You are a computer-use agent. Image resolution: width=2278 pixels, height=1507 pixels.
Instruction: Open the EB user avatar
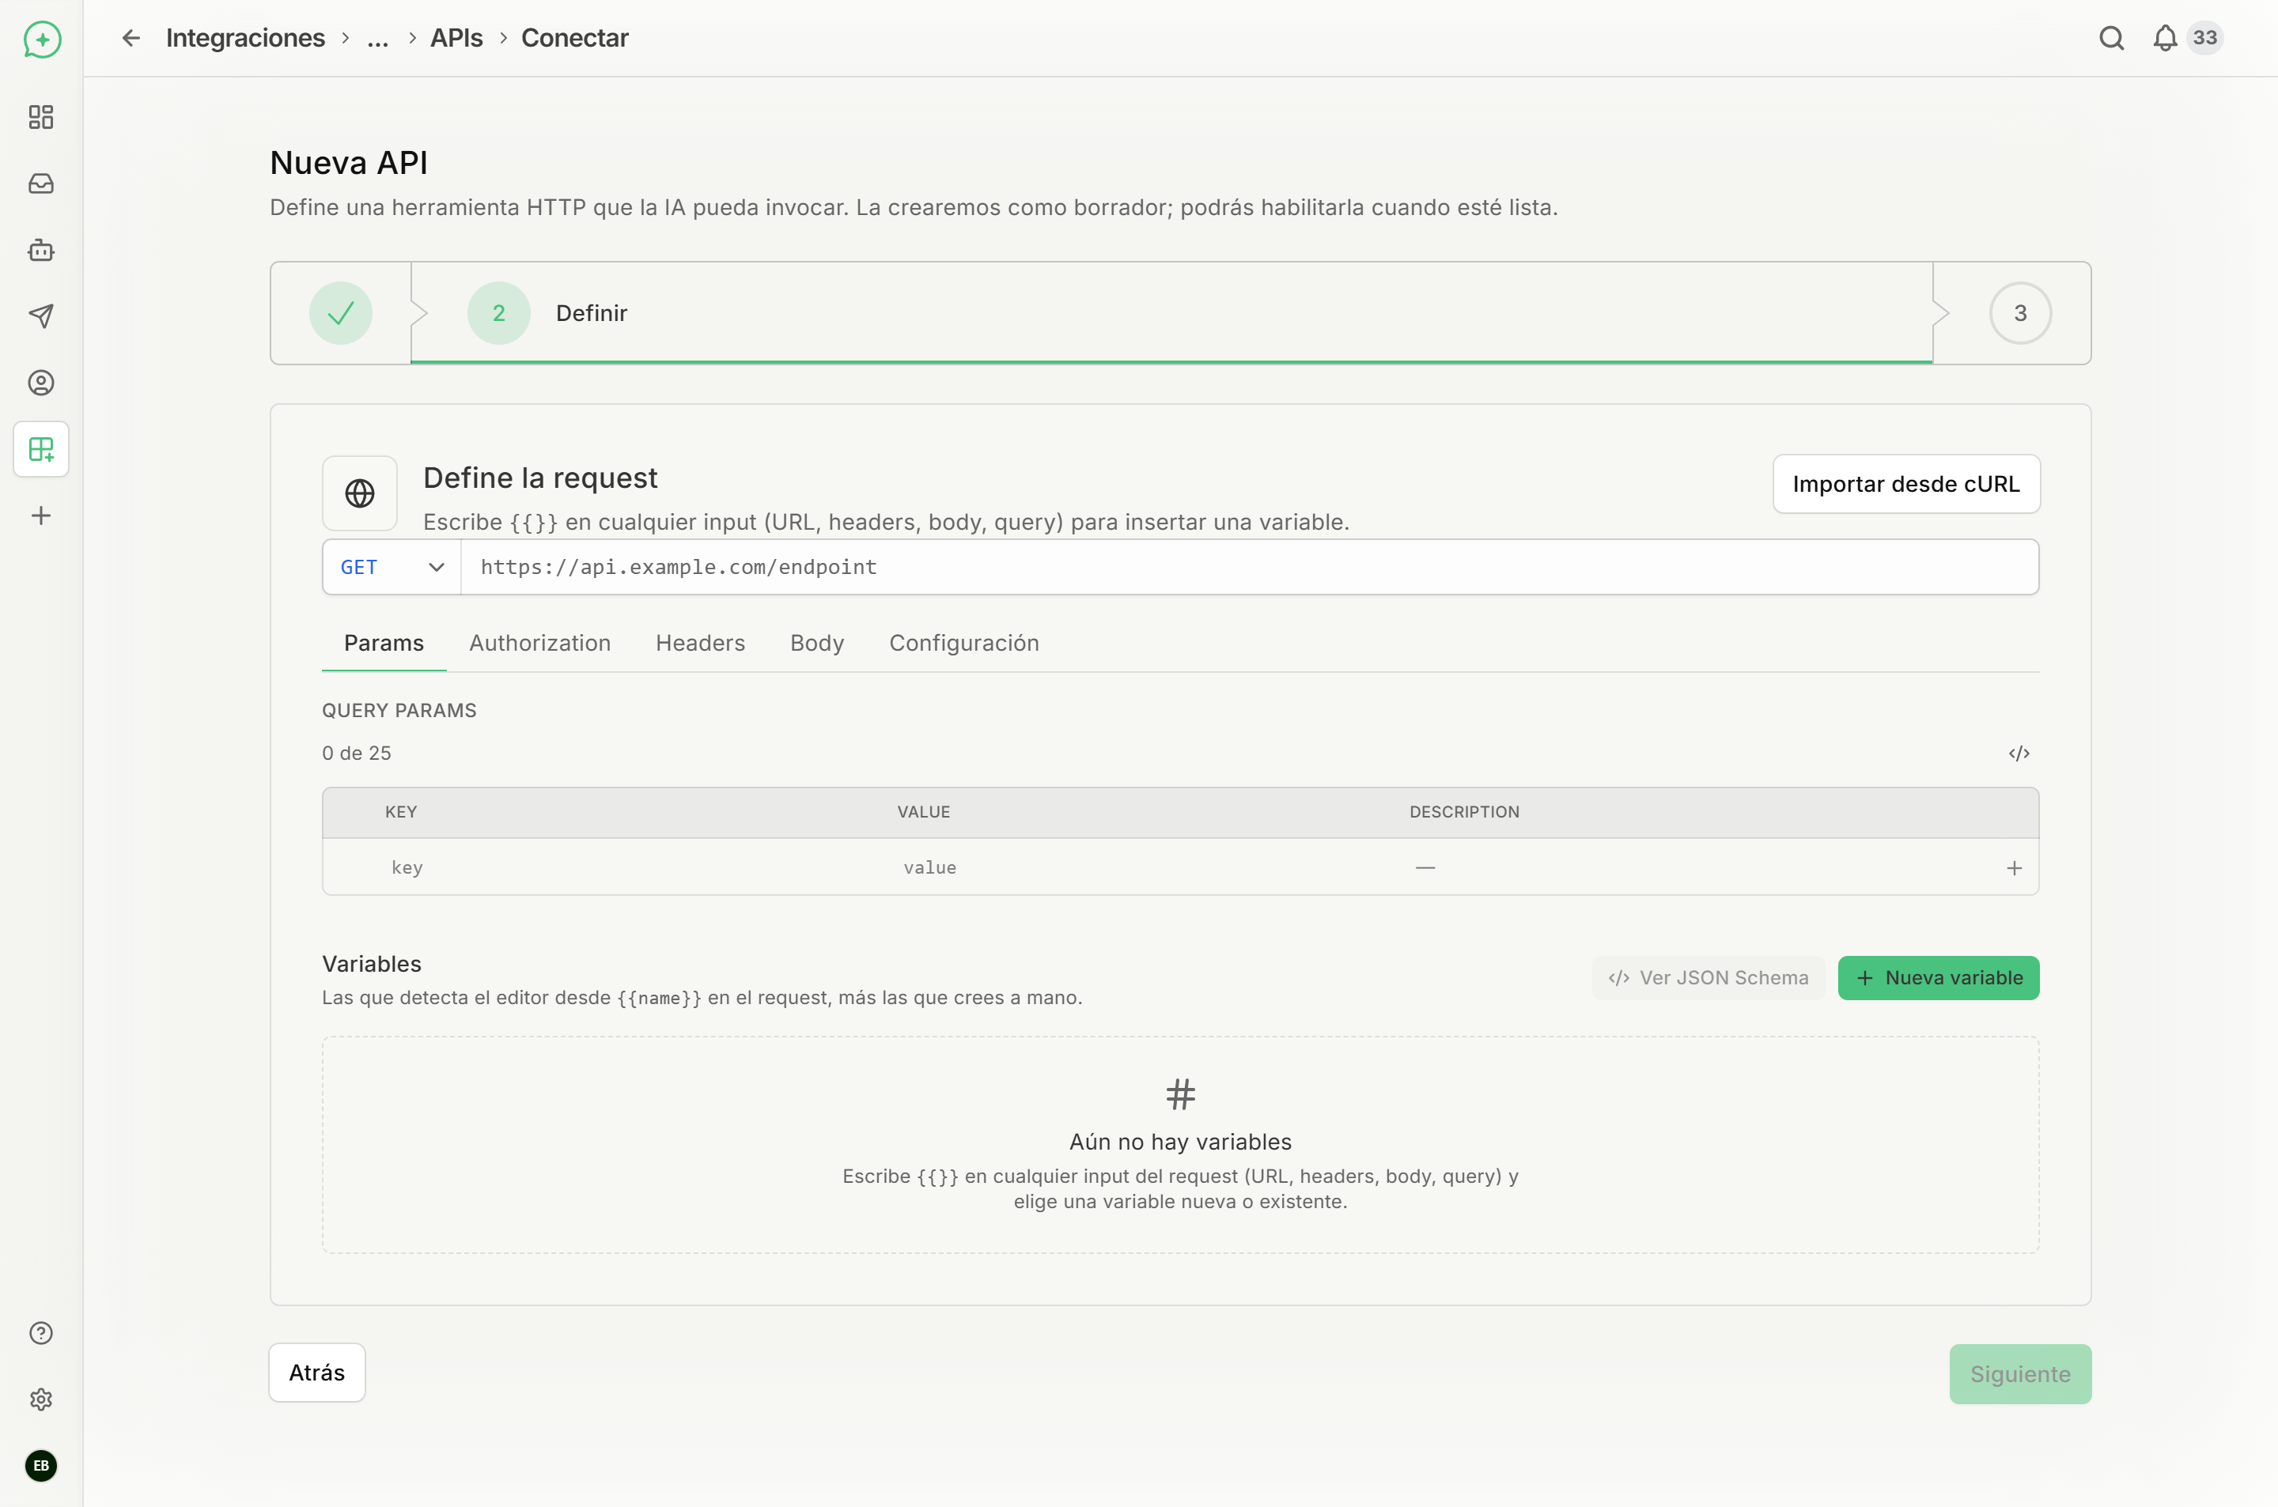click(41, 1466)
